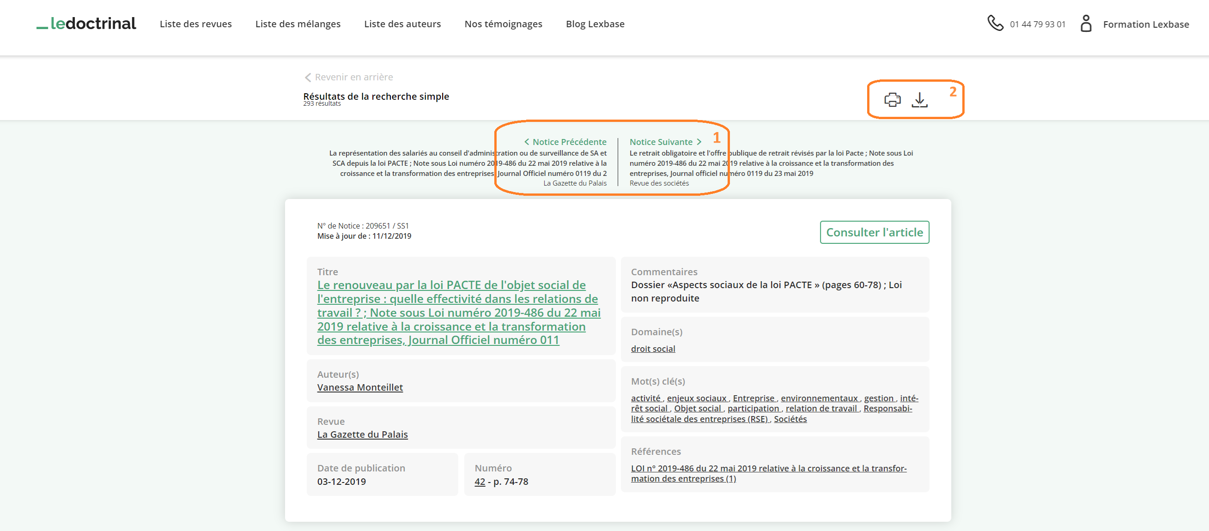Image resolution: width=1209 pixels, height=531 pixels.
Task: Go to Notice Suivante
Action: 665,142
